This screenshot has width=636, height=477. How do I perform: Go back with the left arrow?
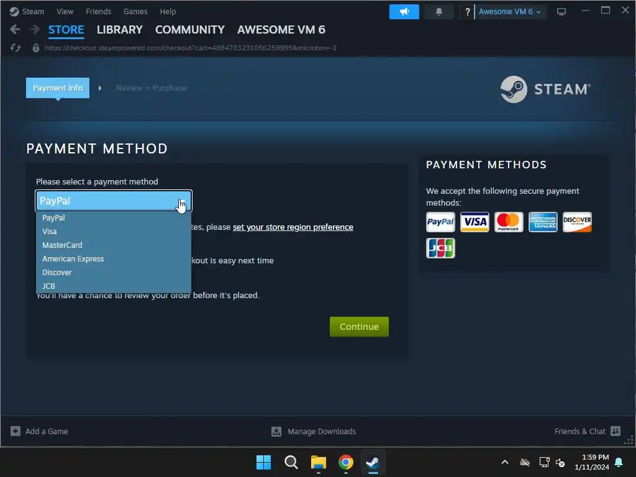tap(15, 30)
